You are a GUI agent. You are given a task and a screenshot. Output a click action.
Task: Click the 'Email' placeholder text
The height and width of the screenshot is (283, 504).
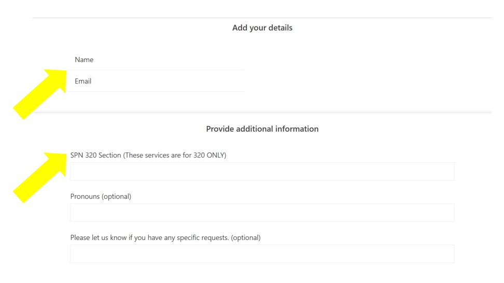click(x=83, y=81)
